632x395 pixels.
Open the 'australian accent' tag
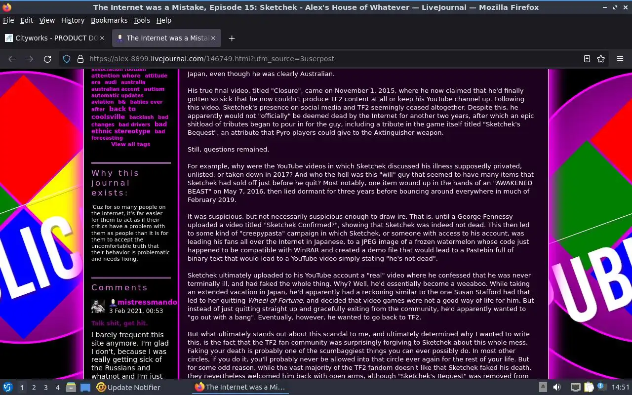[x=116, y=89]
